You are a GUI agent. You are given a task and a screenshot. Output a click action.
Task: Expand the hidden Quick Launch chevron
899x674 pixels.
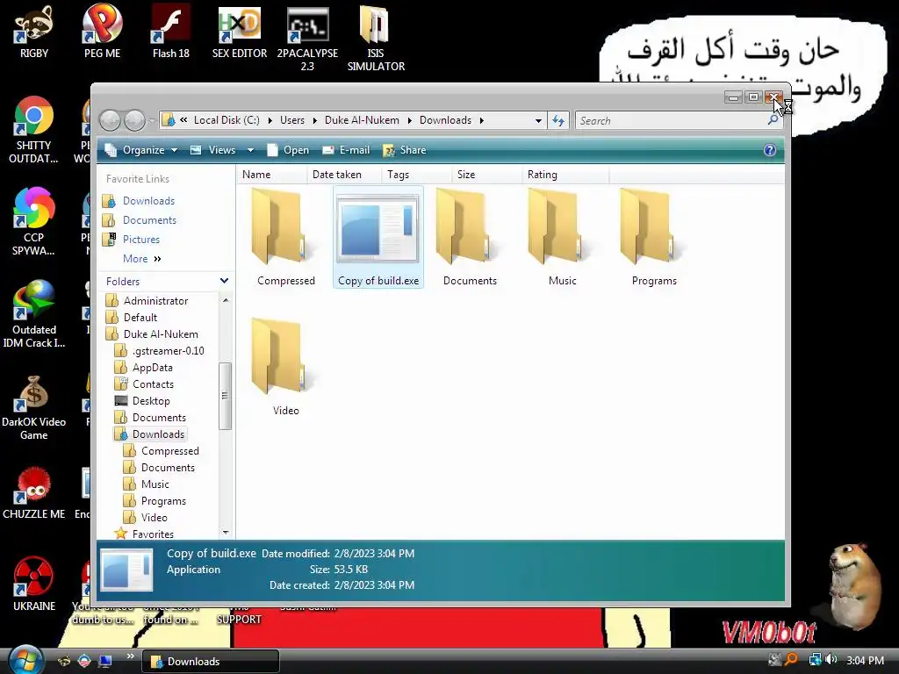[x=130, y=656]
